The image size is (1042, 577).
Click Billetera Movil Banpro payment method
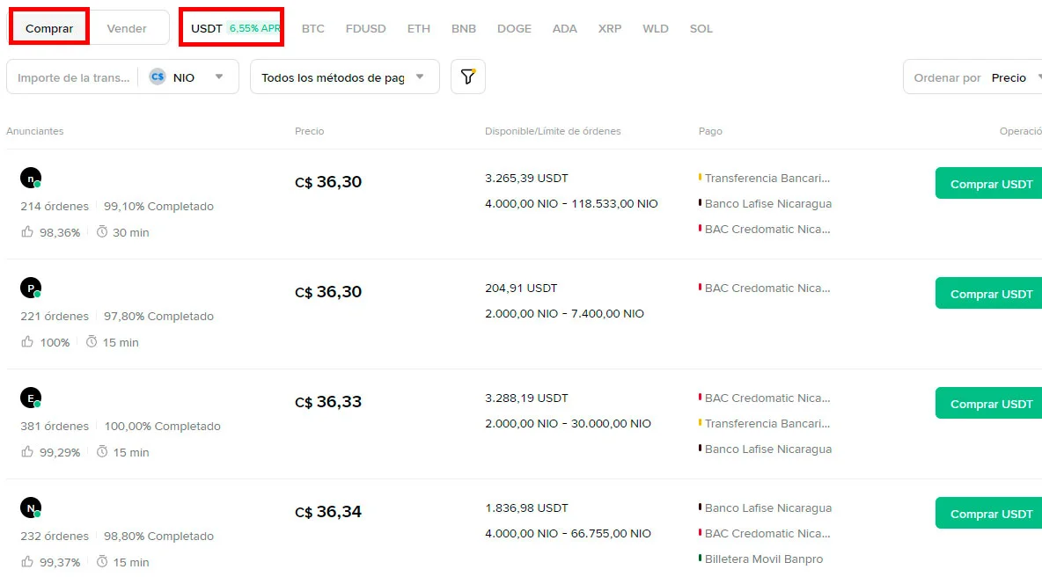point(764,559)
